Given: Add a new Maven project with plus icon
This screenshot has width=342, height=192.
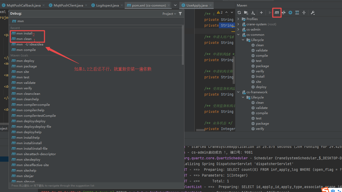Looking at the screenshot, I should click(261, 12).
